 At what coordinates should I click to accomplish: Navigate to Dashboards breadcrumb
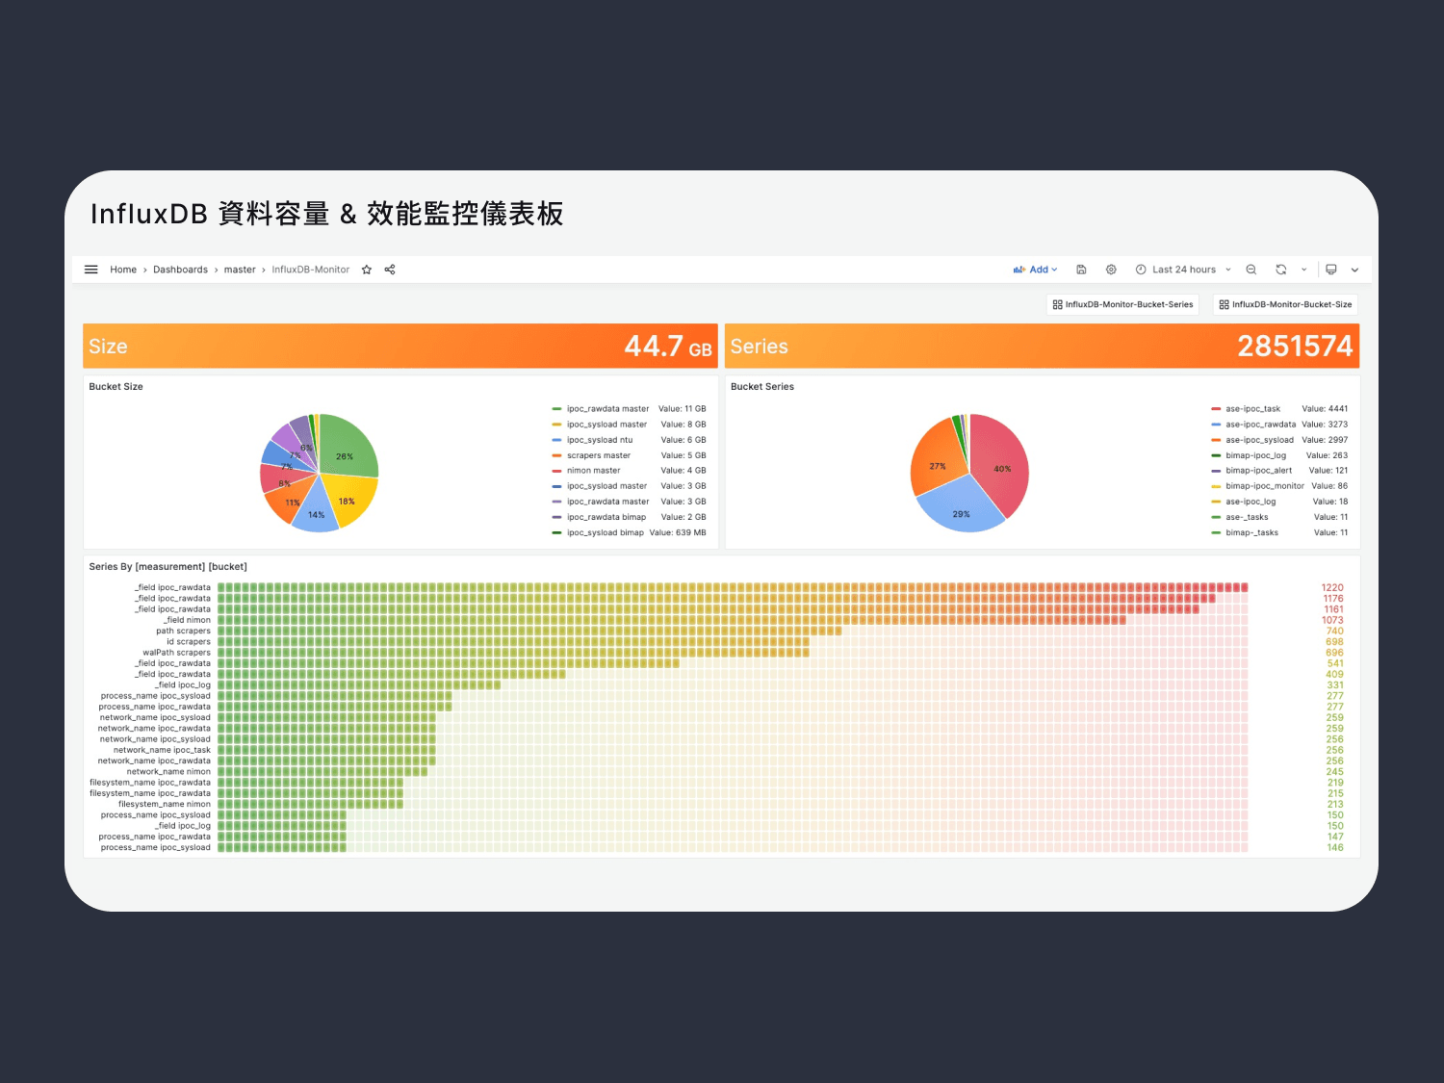[180, 270]
